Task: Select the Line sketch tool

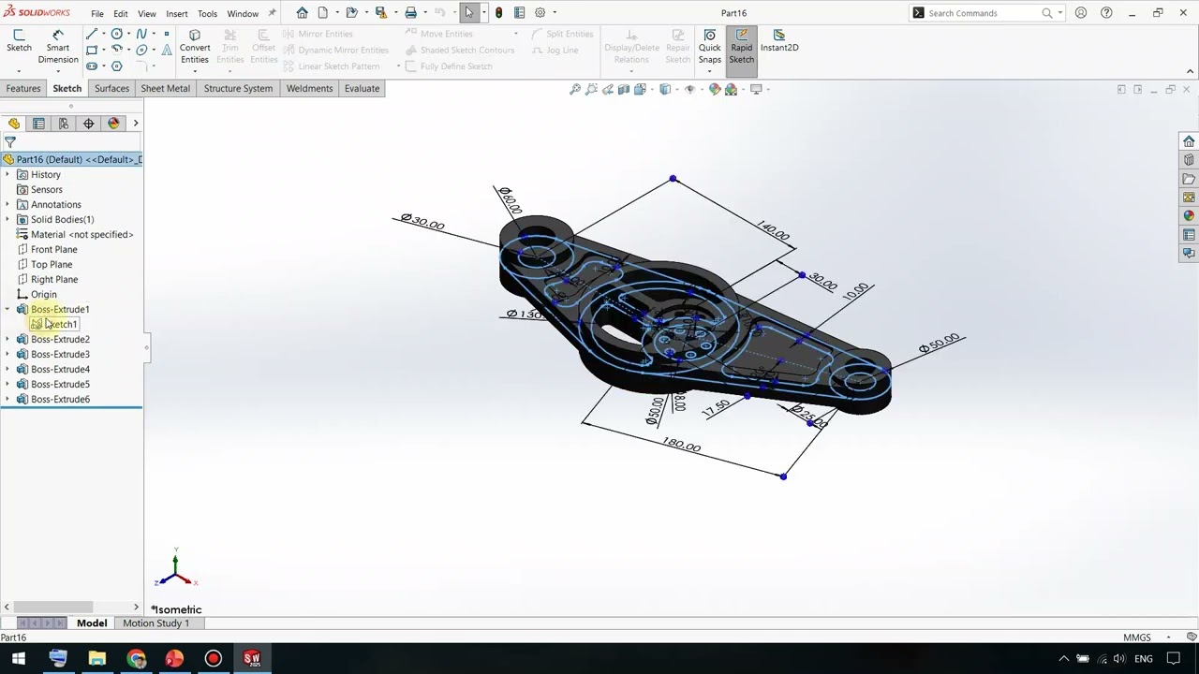Action: pos(92,34)
